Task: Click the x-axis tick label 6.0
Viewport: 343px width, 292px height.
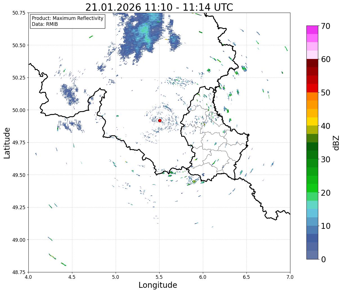Action: pyautogui.click(x=203, y=277)
